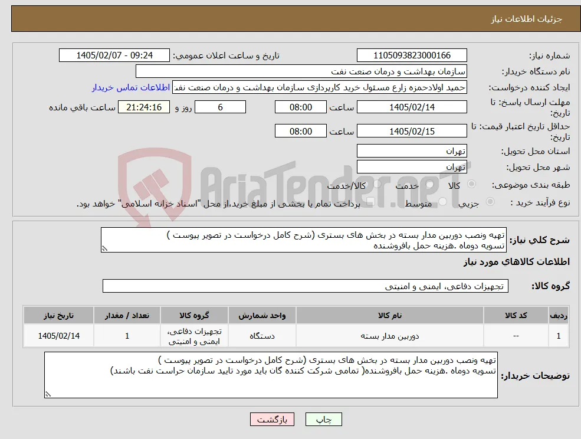Click the resize handle of general description box

click(x=104, y=249)
